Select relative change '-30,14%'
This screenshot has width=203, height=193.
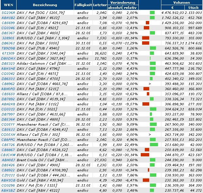(x=131, y=155)
